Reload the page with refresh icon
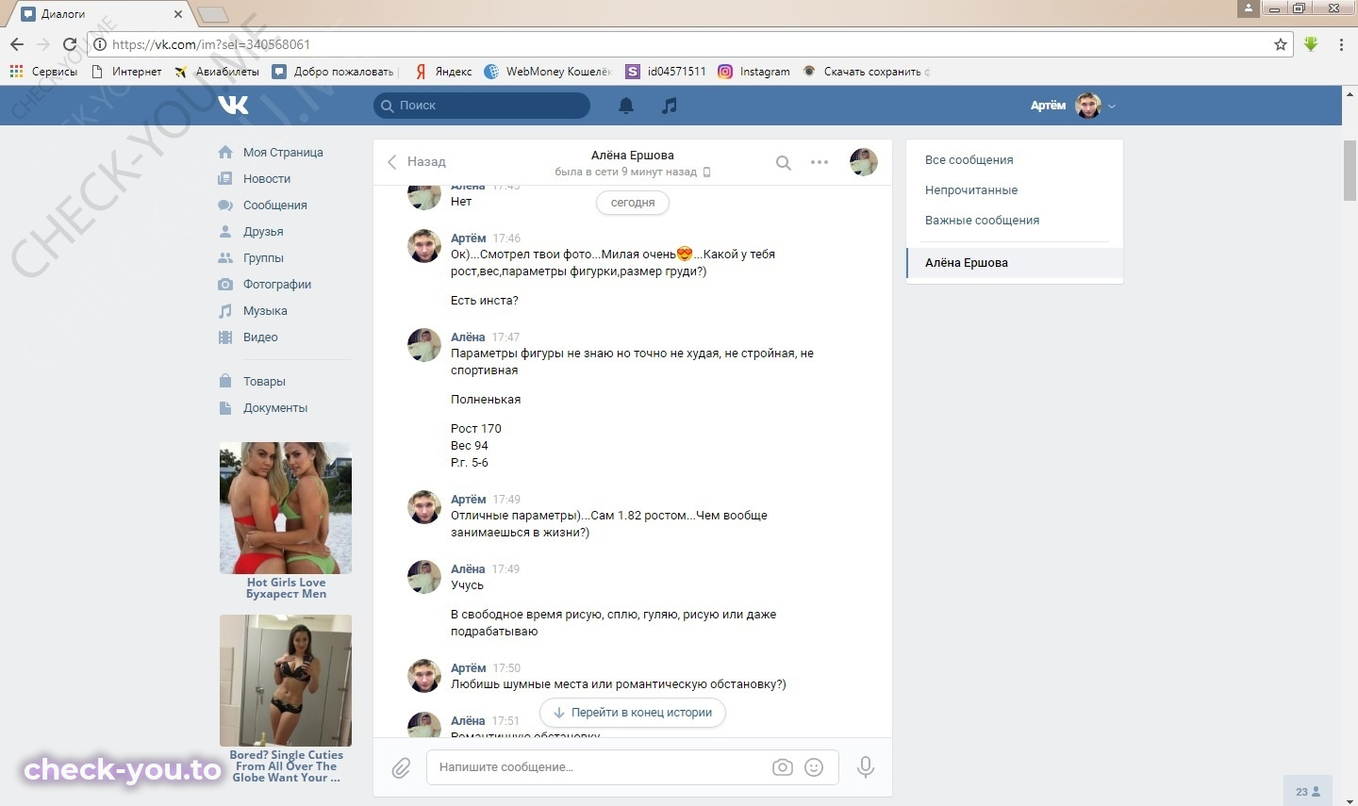 pyautogui.click(x=70, y=44)
